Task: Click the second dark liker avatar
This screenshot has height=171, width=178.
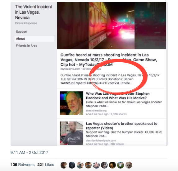Action: (x=72, y=165)
